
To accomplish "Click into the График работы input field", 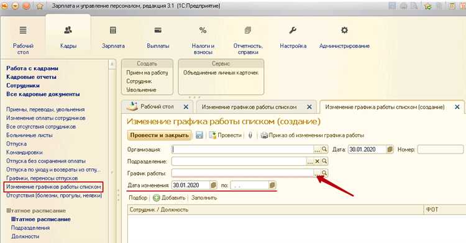I will (x=242, y=173).
